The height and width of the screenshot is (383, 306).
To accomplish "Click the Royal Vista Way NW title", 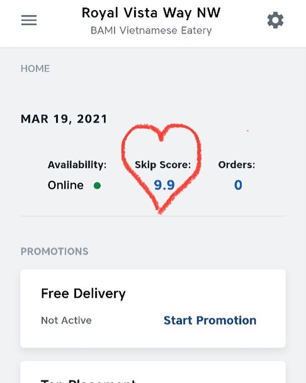I will (151, 13).
